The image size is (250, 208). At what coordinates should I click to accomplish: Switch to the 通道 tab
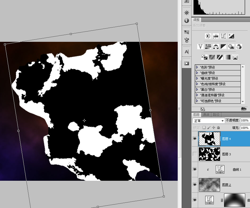coord(206,115)
